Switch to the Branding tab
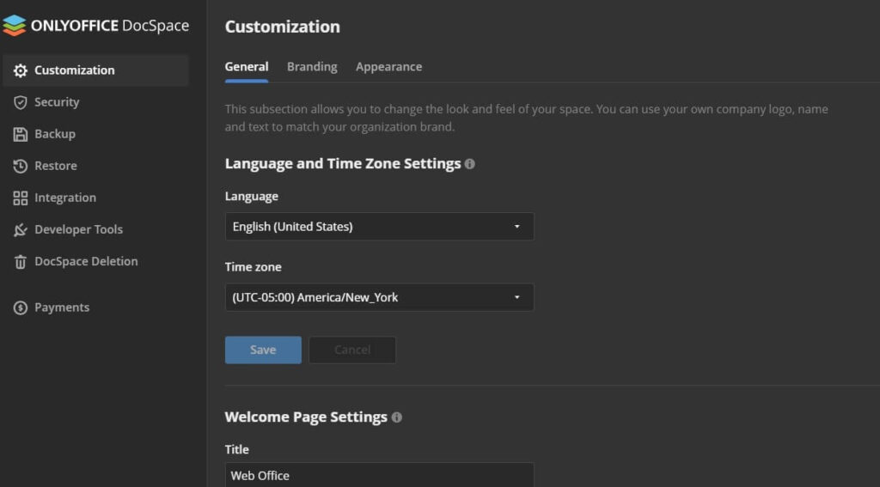The image size is (880, 487). [x=312, y=67]
